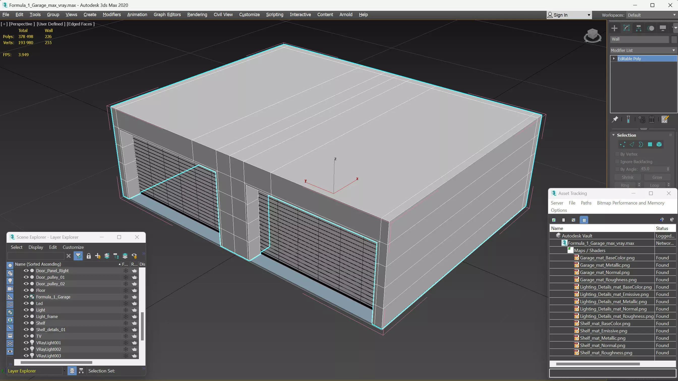The width and height of the screenshot is (678, 381).
Task: Open the Motion command panel tab
Action: click(x=651, y=28)
